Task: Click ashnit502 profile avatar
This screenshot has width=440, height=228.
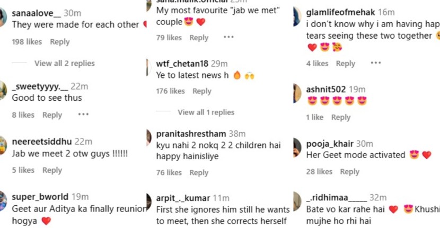Action: (297, 93)
